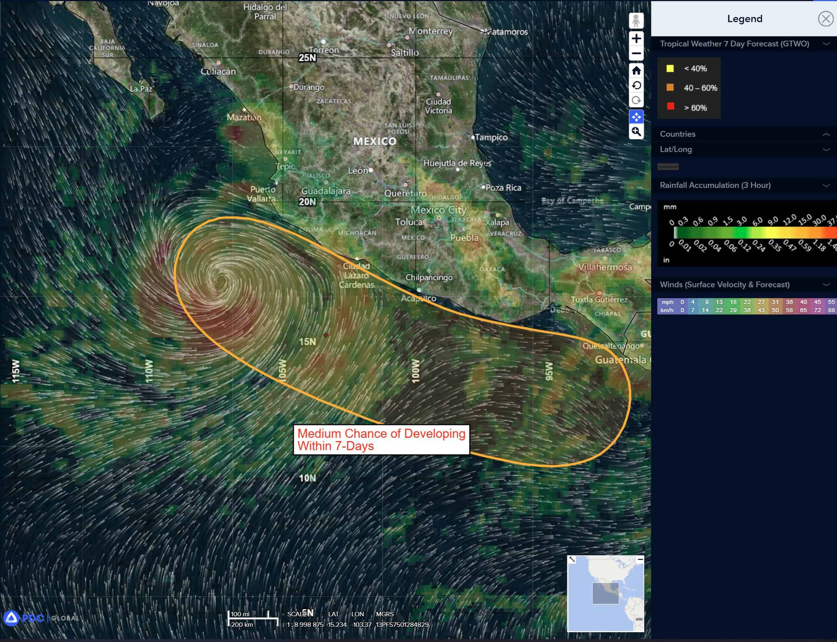Go to next map extent

click(636, 100)
